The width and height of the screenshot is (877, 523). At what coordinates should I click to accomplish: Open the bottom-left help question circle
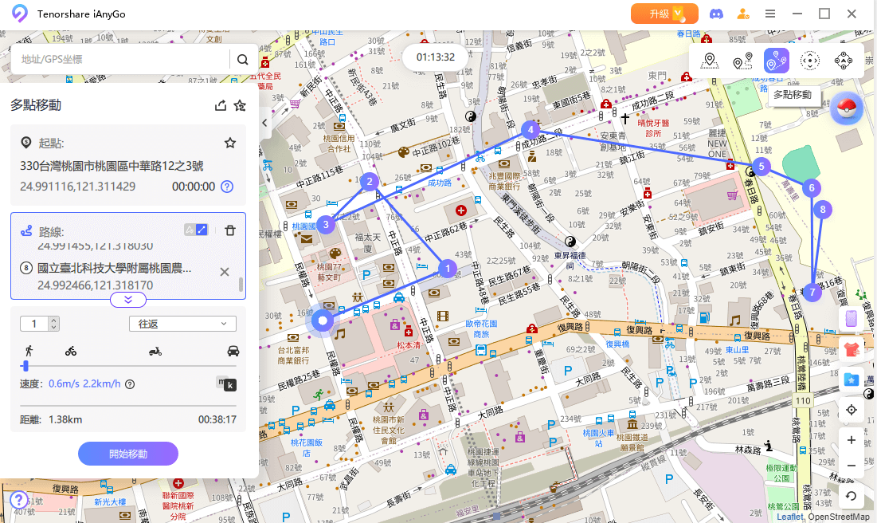point(18,500)
